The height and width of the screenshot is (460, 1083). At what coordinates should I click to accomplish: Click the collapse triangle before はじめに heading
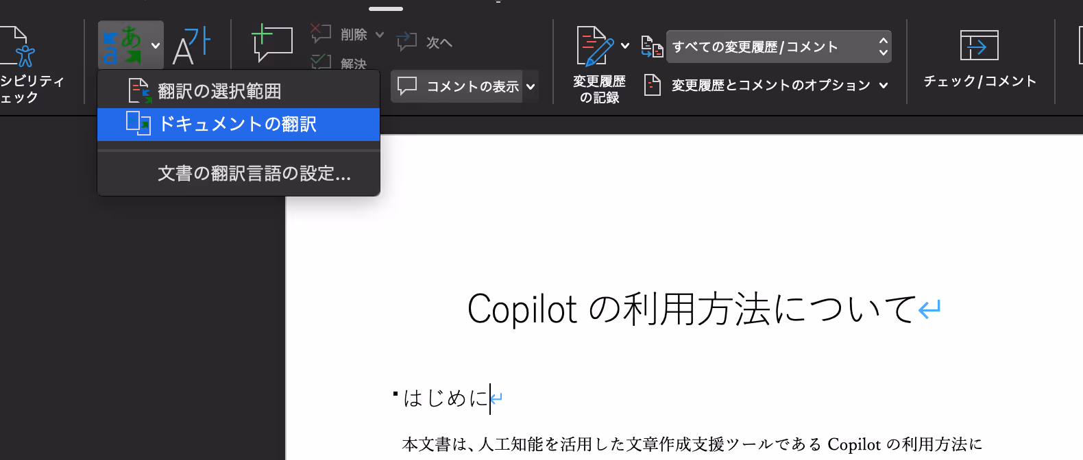coord(396,394)
